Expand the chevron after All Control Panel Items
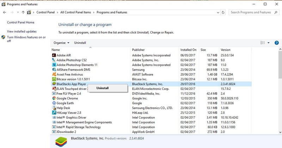The width and height of the screenshot is (282, 148). click(94, 12)
